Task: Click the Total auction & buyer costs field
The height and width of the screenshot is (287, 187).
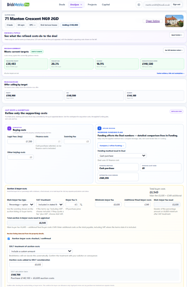Action: click(27, 223)
